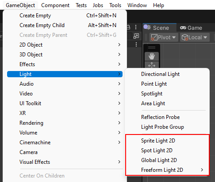
Task: Open the Component menu
Action: (x=55, y=5)
